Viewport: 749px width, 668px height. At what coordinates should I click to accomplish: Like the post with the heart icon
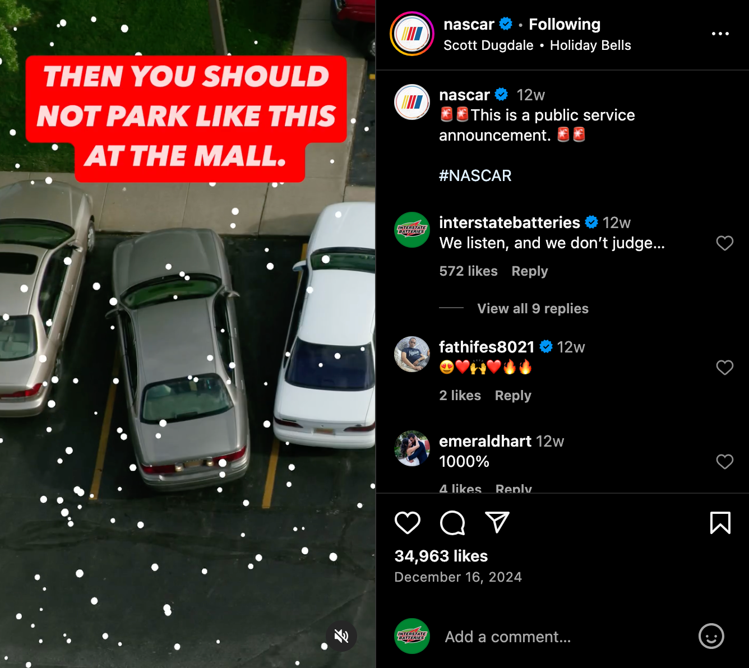(x=408, y=523)
